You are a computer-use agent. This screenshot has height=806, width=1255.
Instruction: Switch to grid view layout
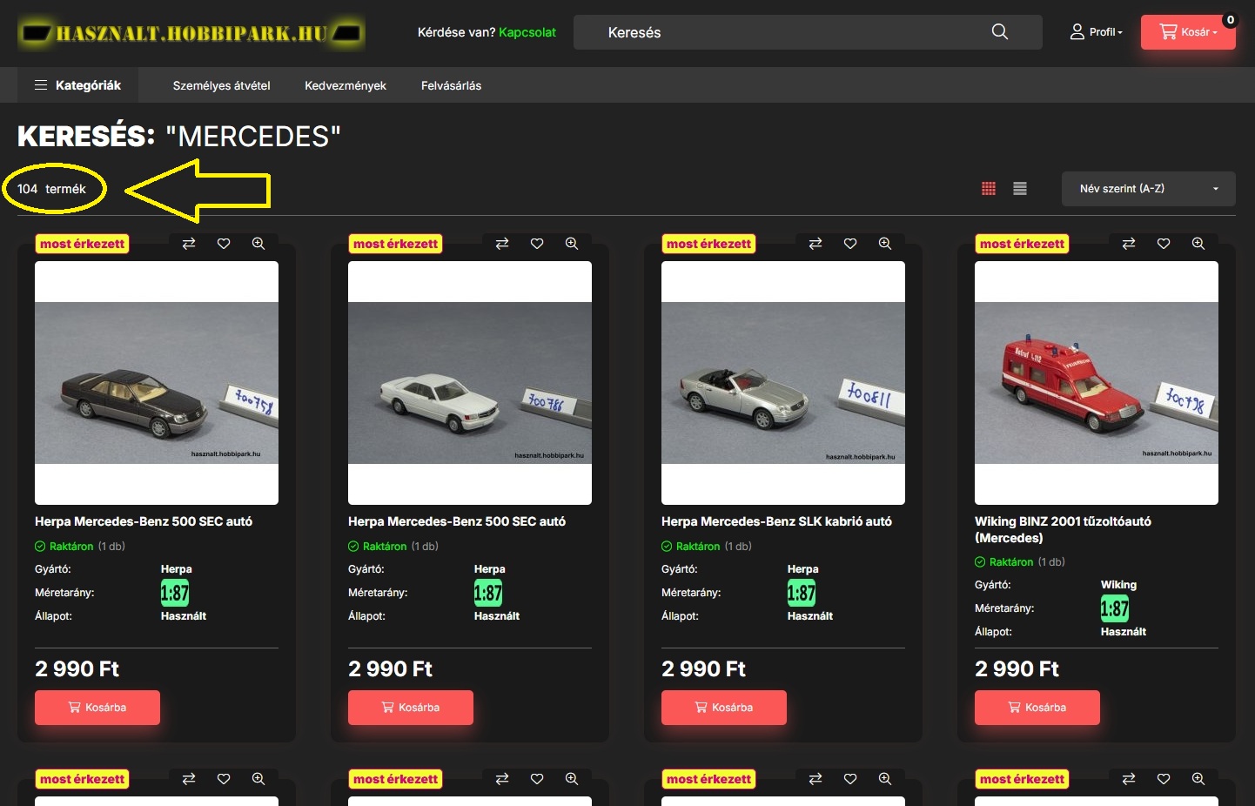coord(989,189)
